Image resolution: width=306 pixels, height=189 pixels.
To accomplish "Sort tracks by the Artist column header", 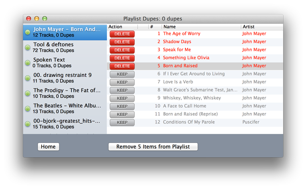I will (261, 27).
